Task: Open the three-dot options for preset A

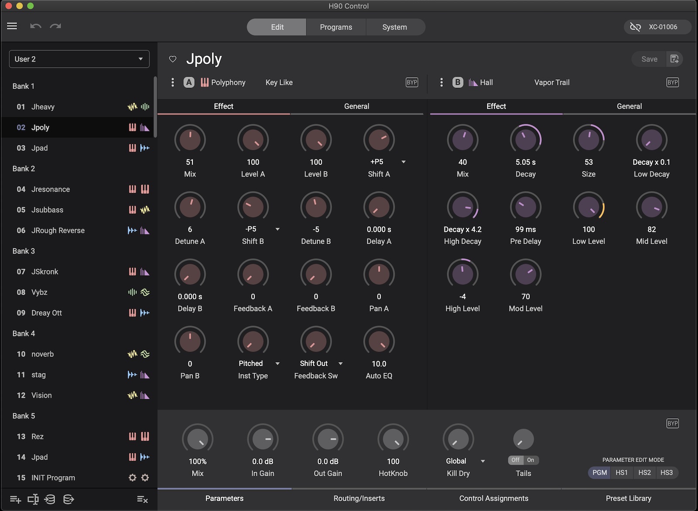Action: [x=173, y=82]
